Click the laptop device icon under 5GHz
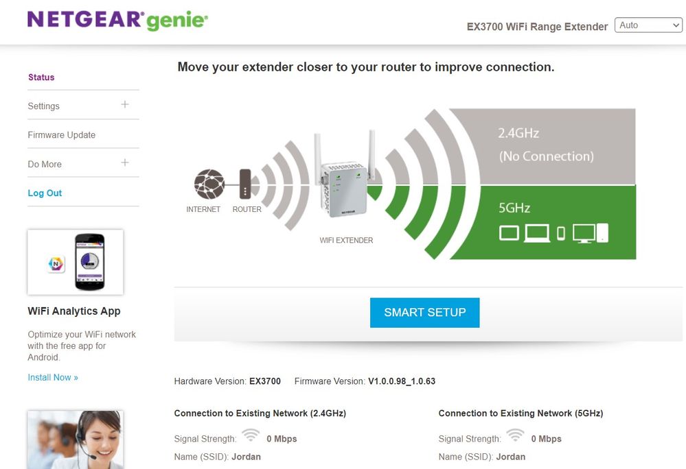This screenshot has height=469, width=686. 537,233
